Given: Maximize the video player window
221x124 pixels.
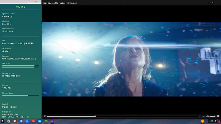Looking at the screenshot, I should click(x=213, y=3).
